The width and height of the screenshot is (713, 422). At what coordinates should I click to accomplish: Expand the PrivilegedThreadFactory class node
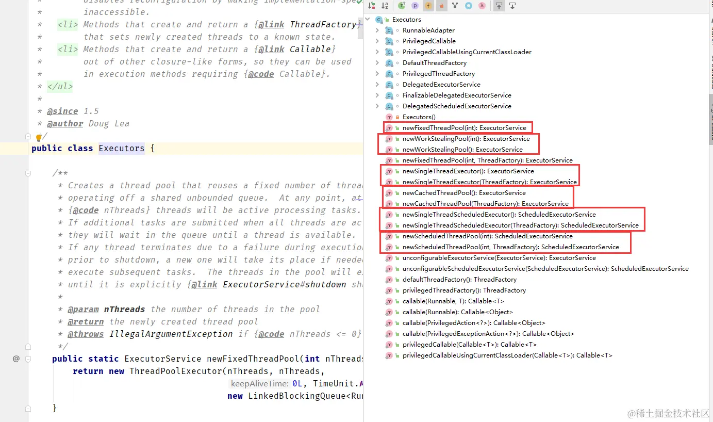pos(377,74)
